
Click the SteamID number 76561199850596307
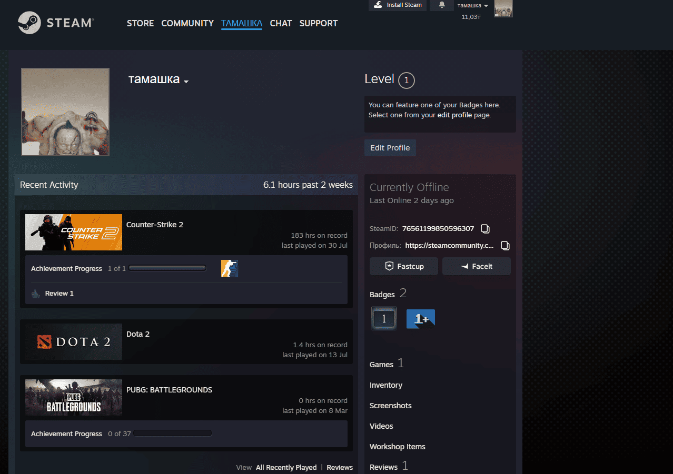coord(438,229)
